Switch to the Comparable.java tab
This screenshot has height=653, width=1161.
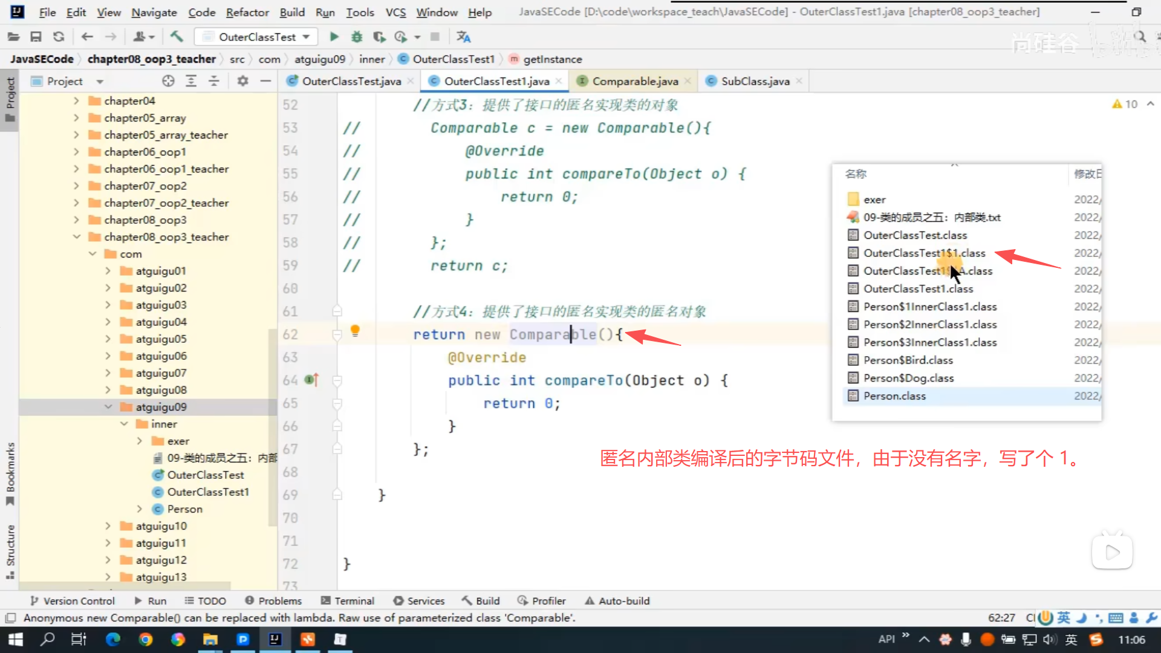[x=635, y=81]
